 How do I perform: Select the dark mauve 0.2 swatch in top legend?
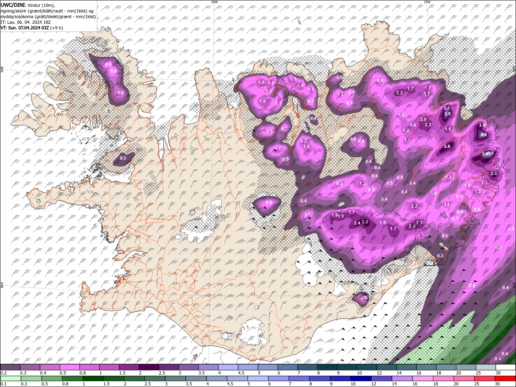point(10,367)
